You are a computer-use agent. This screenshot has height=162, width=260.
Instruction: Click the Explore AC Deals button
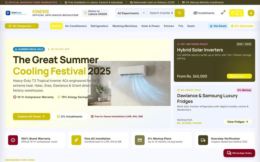point(32,117)
